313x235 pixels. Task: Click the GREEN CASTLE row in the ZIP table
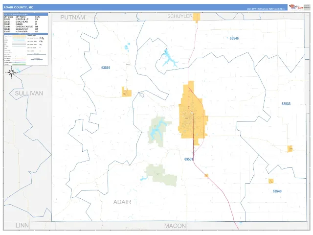(x=26, y=26)
